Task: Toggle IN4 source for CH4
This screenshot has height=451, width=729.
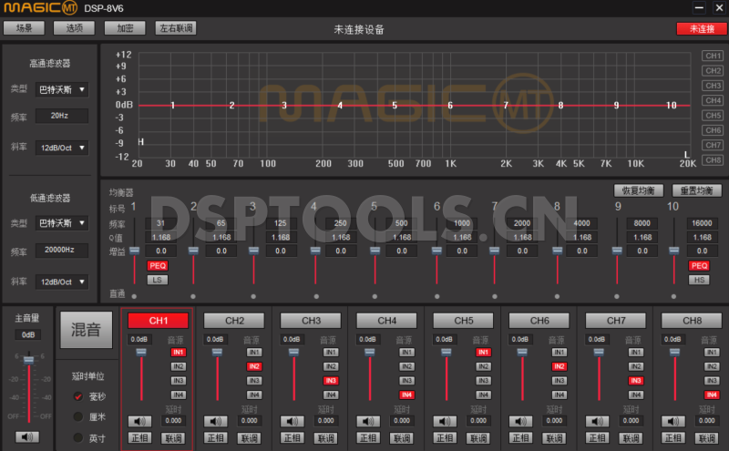Action: coord(406,395)
